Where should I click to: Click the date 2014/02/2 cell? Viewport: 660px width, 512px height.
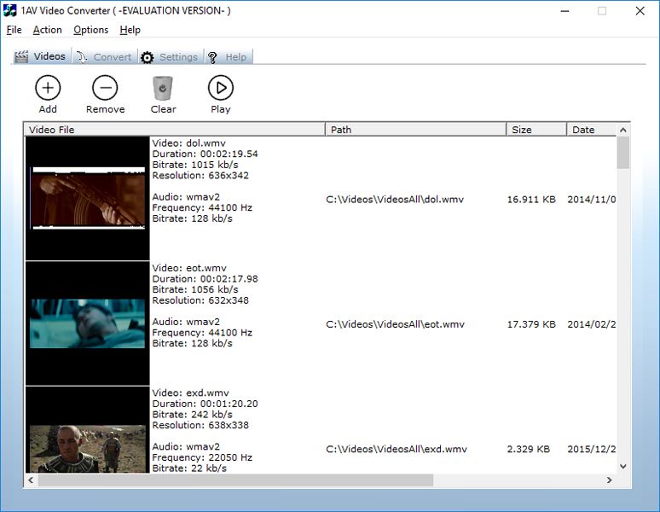(x=592, y=324)
